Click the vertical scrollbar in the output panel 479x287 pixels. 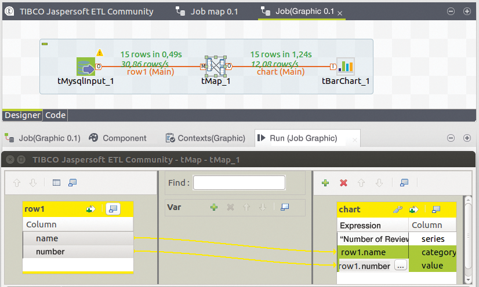click(468, 236)
